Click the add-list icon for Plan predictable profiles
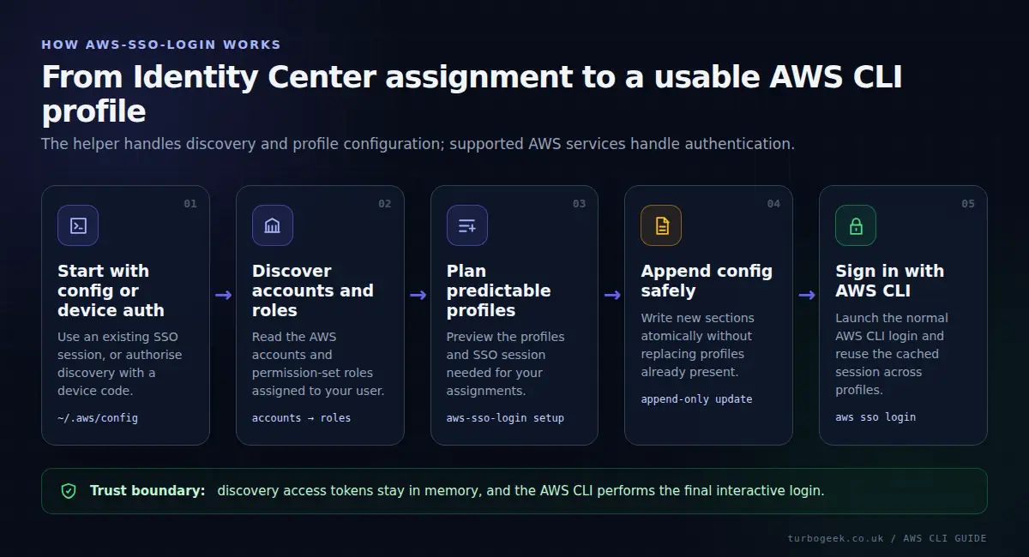The height and width of the screenshot is (557, 1029). [467, 225]
